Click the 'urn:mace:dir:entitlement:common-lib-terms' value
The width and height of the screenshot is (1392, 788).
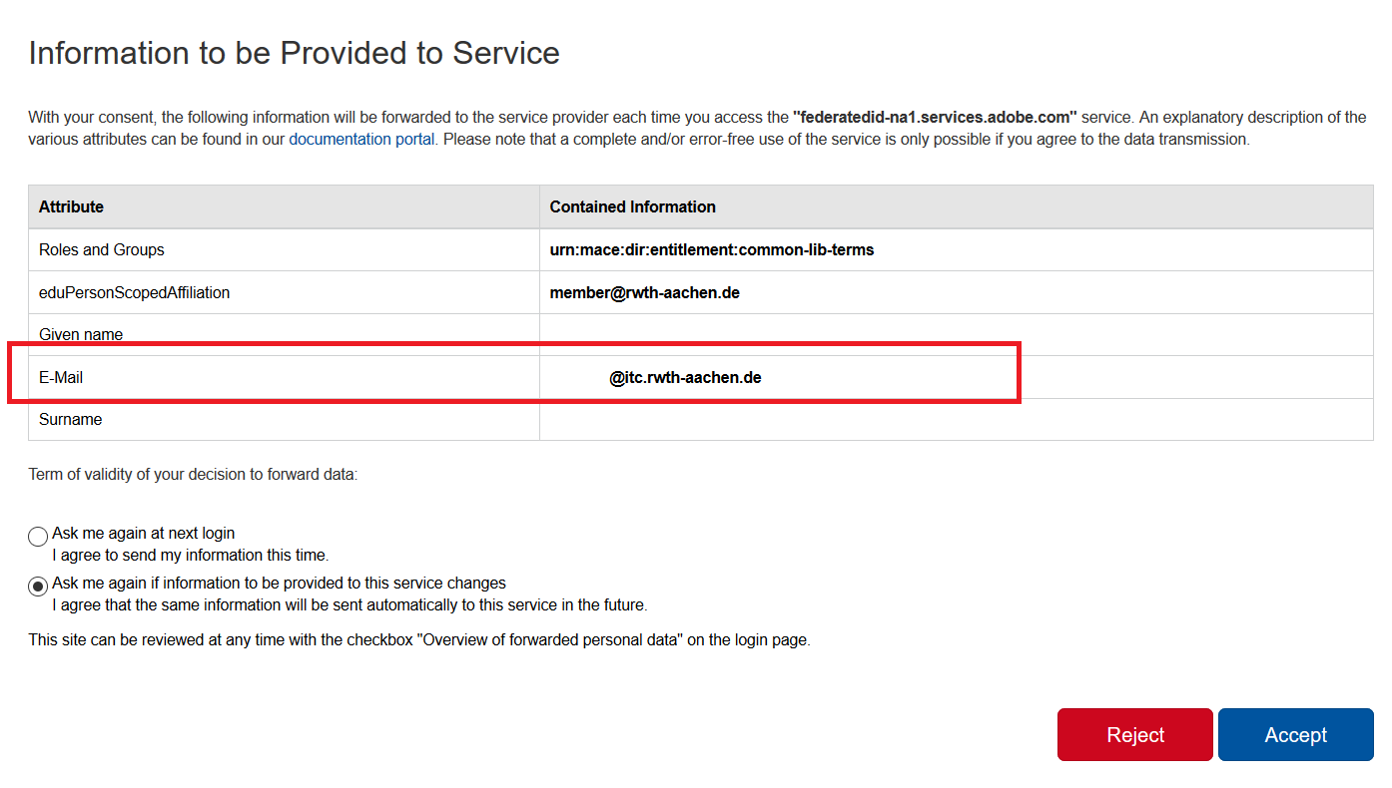[712, 249]
